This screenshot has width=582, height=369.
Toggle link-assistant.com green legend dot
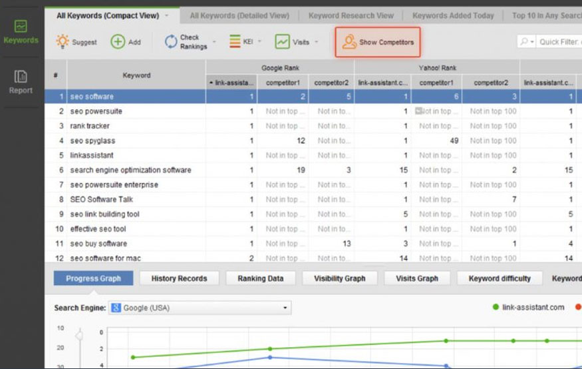[496, 307]
